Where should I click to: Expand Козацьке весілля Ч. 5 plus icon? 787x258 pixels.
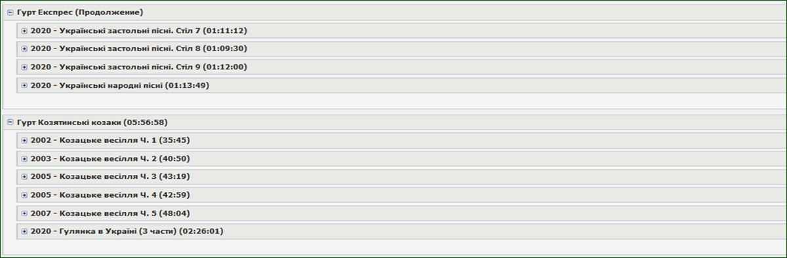[24, 213]
